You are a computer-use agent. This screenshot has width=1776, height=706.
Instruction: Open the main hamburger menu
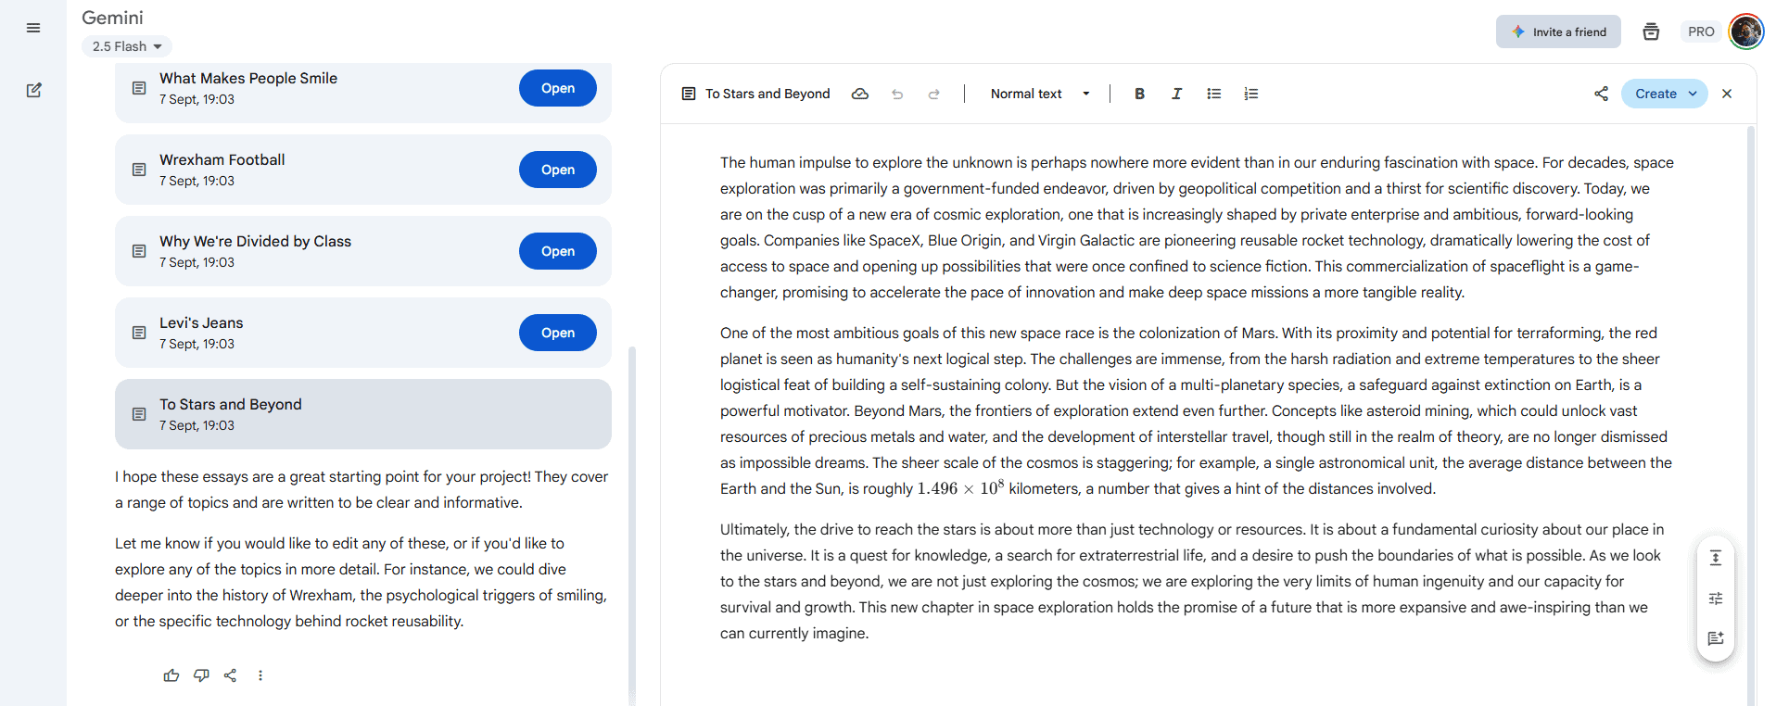pos(33,28)
